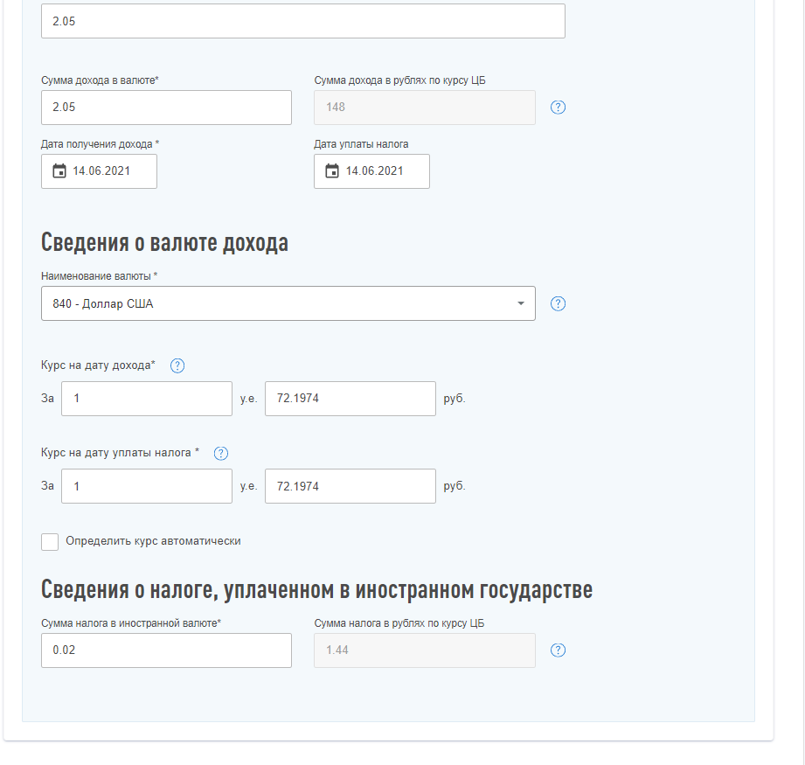Click units field for income date rate
Screen dimensions: 805x765
[146, 399]
